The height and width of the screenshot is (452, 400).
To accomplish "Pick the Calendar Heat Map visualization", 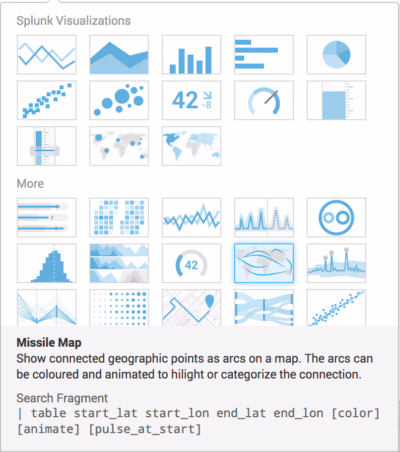I will pos(119,218).
